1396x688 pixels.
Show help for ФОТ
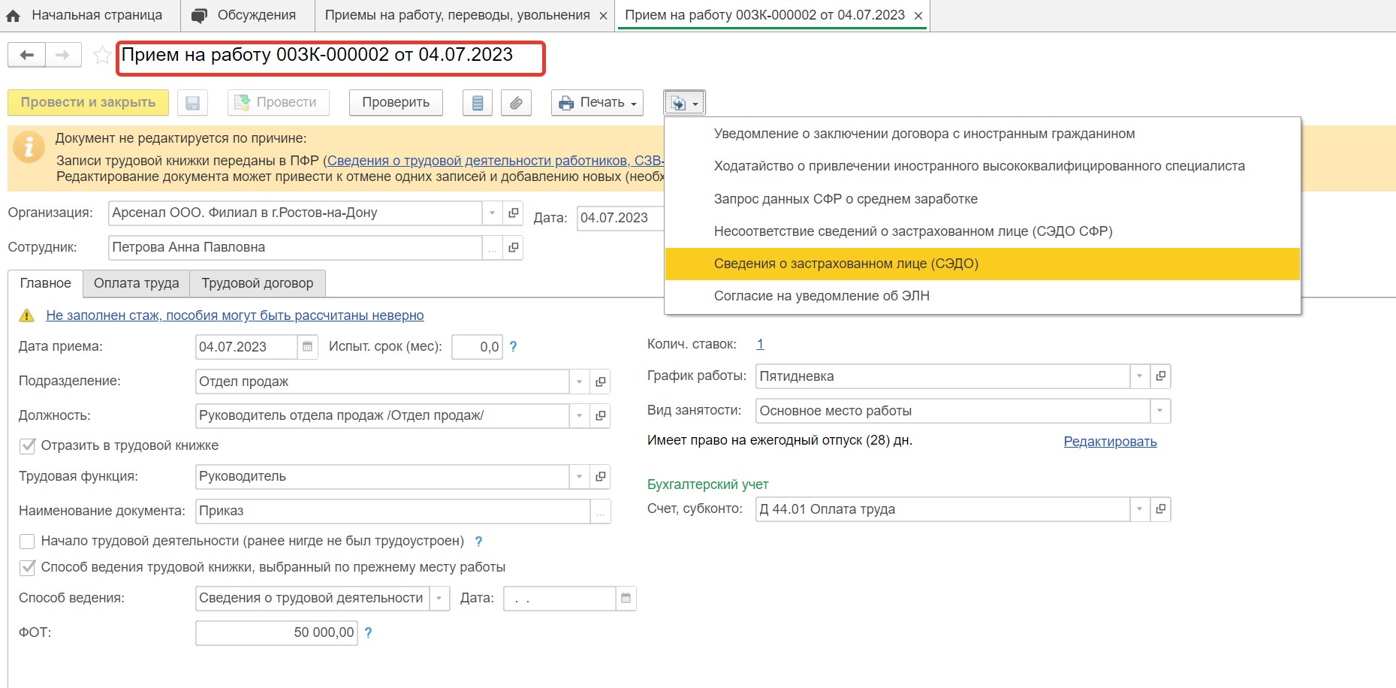368,633
